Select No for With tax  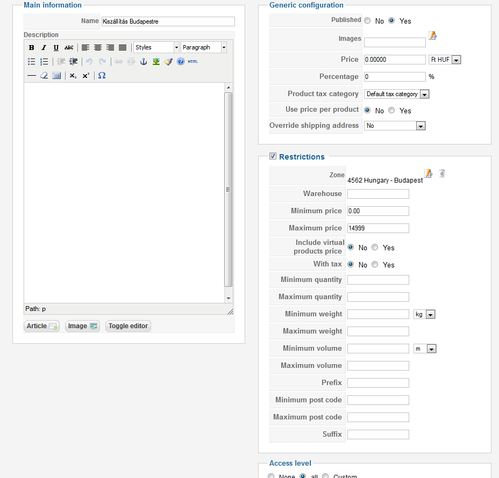tap(351, 264)
